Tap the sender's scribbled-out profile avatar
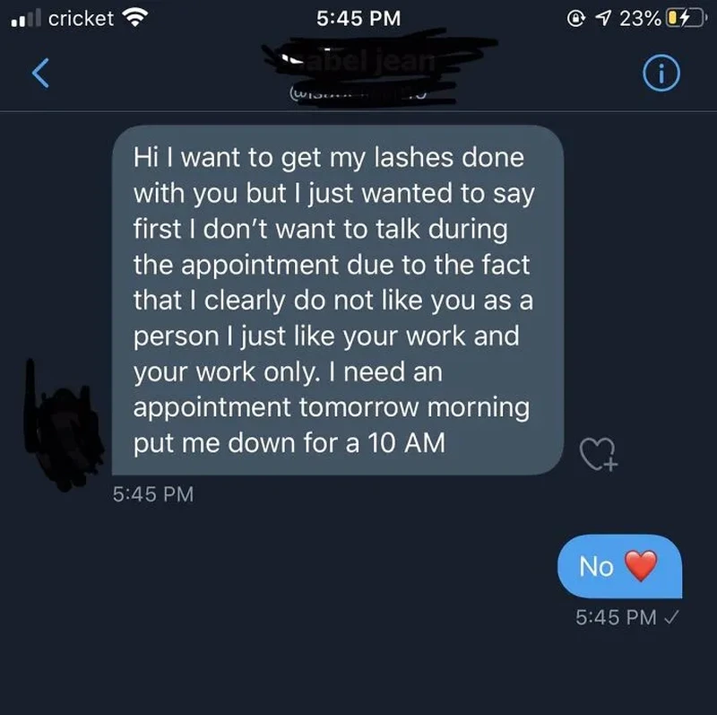The width and height of the screenshot is (717, 715). click(x=63, y=426)
